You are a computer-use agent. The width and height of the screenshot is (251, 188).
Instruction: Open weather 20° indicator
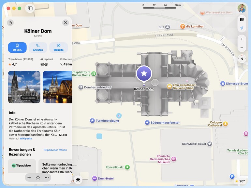pos(240,181)
